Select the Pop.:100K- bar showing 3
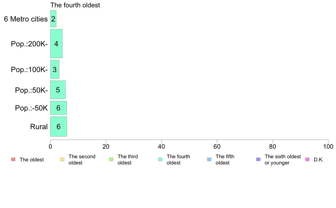The height and width of the screenshot is (208, 336). (55, 70)
